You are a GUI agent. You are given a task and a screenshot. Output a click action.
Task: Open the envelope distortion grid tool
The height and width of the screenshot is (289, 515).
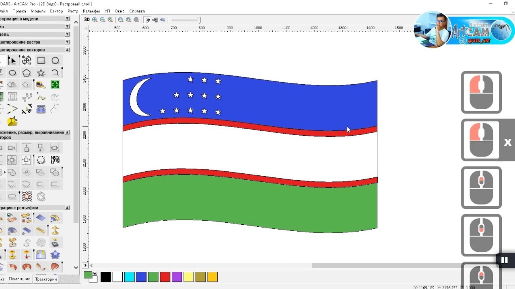[12, 97]
